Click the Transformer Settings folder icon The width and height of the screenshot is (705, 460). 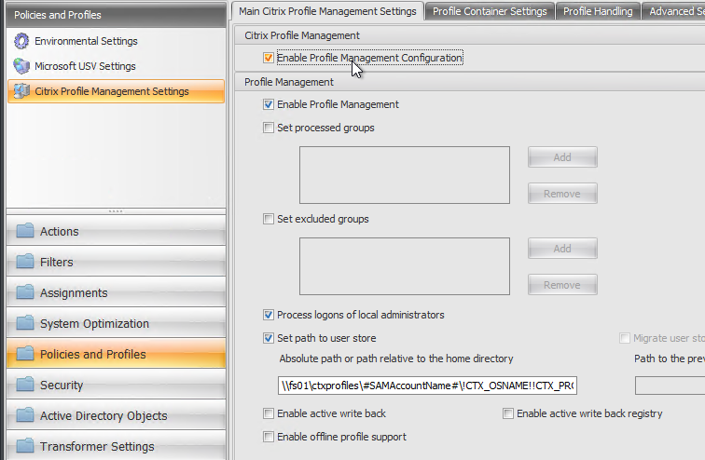(25, 446)
